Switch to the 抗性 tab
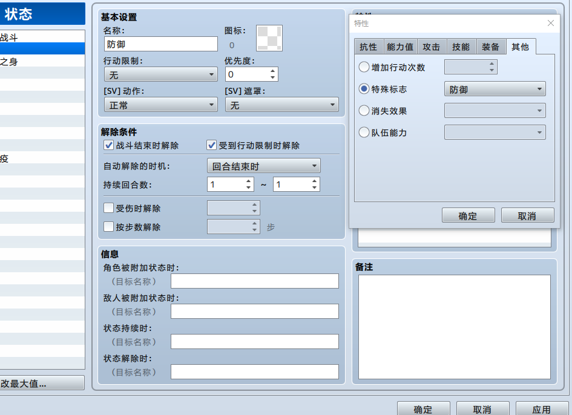 pos(369,47)
